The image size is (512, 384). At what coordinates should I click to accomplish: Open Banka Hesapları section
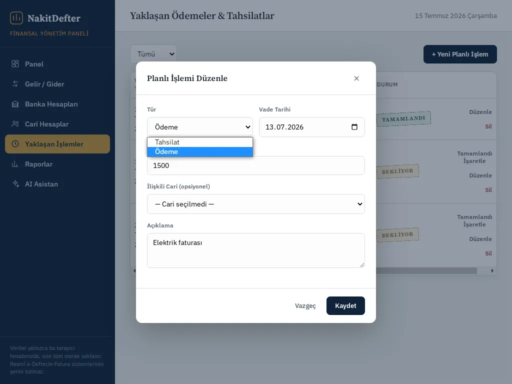point(57,104)
